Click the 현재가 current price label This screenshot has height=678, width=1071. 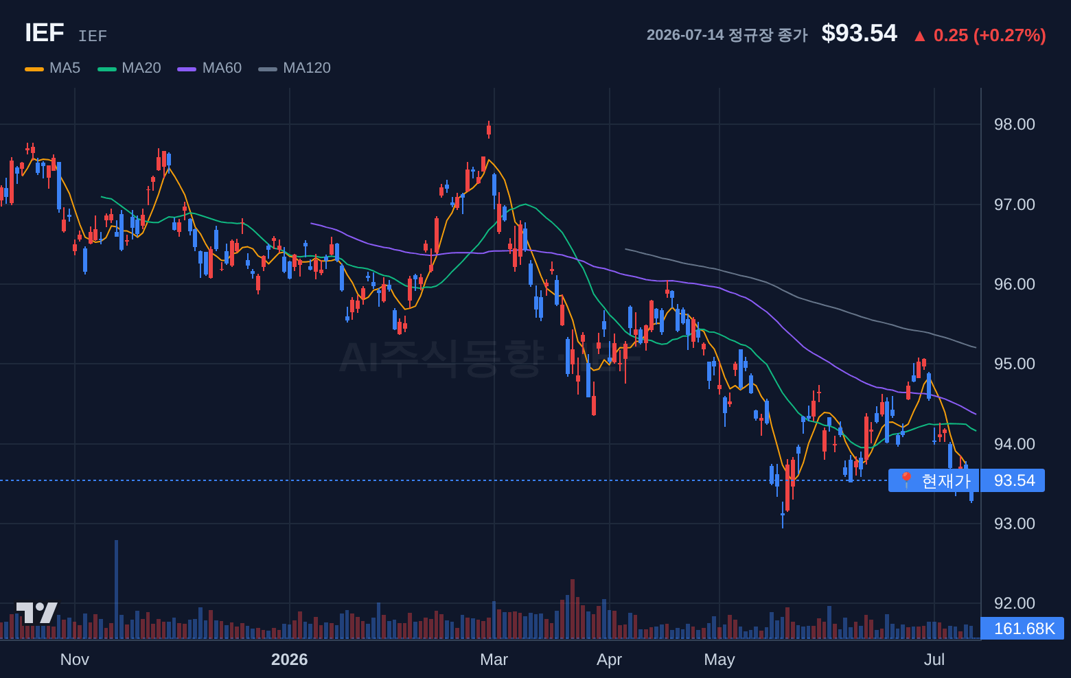[x=934, y=480]
